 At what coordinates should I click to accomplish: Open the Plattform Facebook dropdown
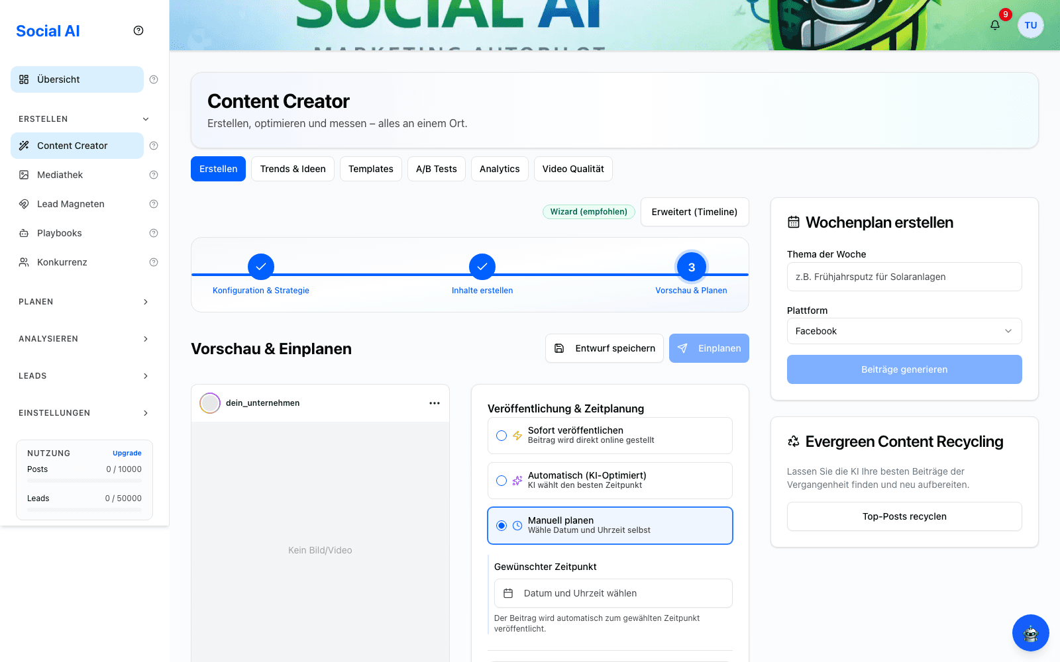[x=904, y=331]
